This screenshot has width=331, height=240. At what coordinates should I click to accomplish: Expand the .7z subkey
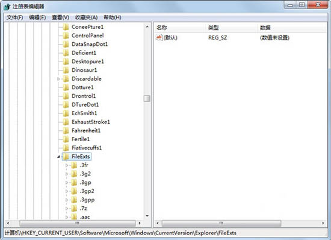[x=67, y=209]
